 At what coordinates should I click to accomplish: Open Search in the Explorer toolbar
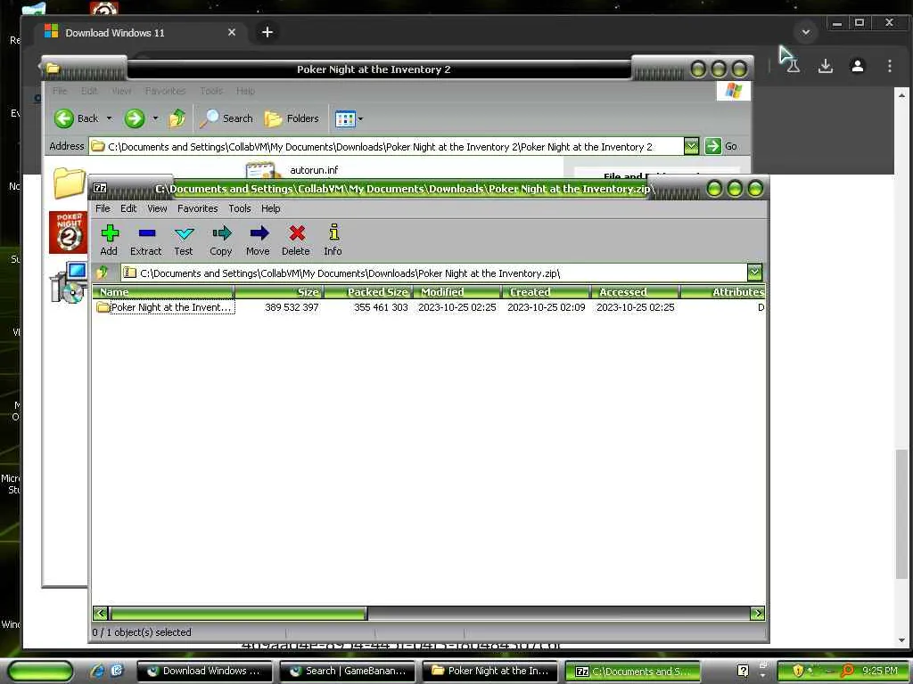tap(226, 118)
